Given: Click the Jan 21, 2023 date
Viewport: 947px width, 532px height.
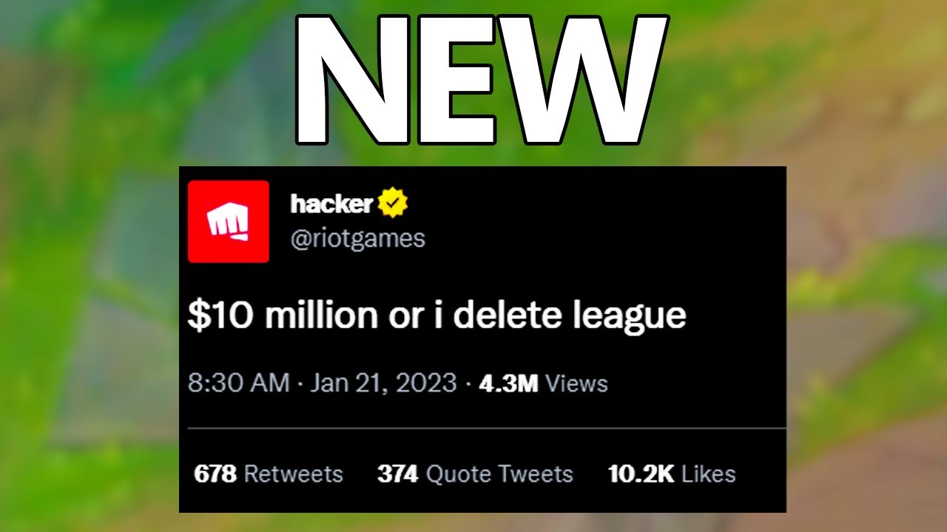Looking at the screenshot, I should [383, 383].
